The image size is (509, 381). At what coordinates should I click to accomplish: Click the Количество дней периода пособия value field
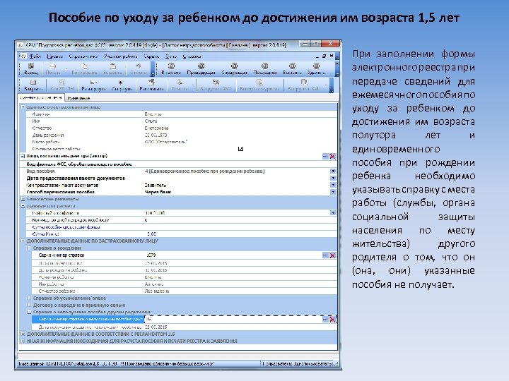coord(240,220)
